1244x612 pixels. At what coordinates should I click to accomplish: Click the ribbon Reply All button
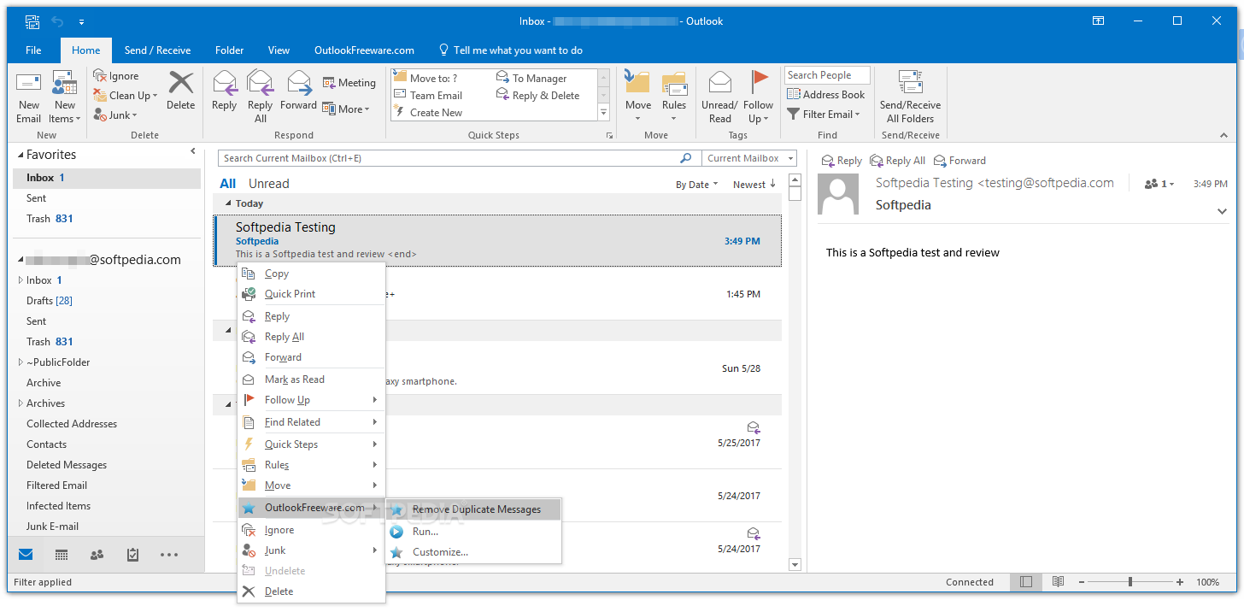[x=260, y=97]
